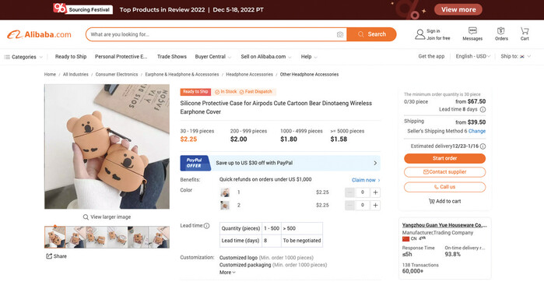Click the camera image search icon
The height and width of the screenshot is (282, 544).
click(x=339, y=34)
